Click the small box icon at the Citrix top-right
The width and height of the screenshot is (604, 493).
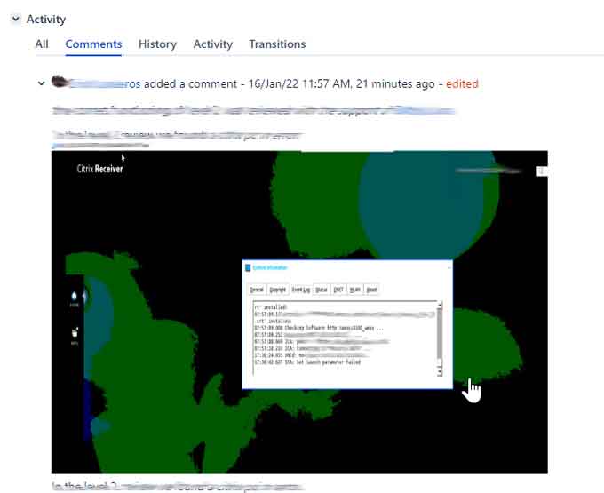tap(541, 171)
